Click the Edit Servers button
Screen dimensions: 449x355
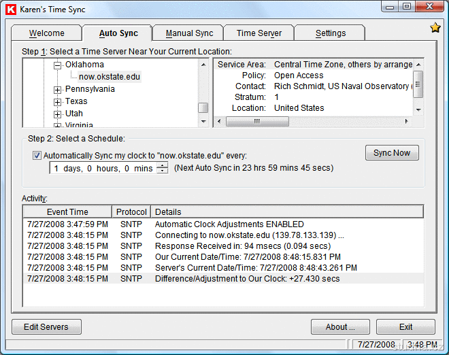coord(46,327)
